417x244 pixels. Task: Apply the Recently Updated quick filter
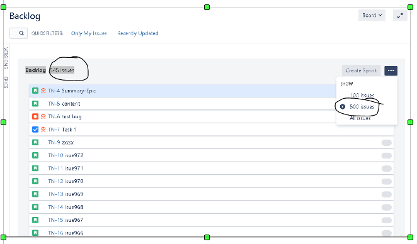click(x=138, y=33)
